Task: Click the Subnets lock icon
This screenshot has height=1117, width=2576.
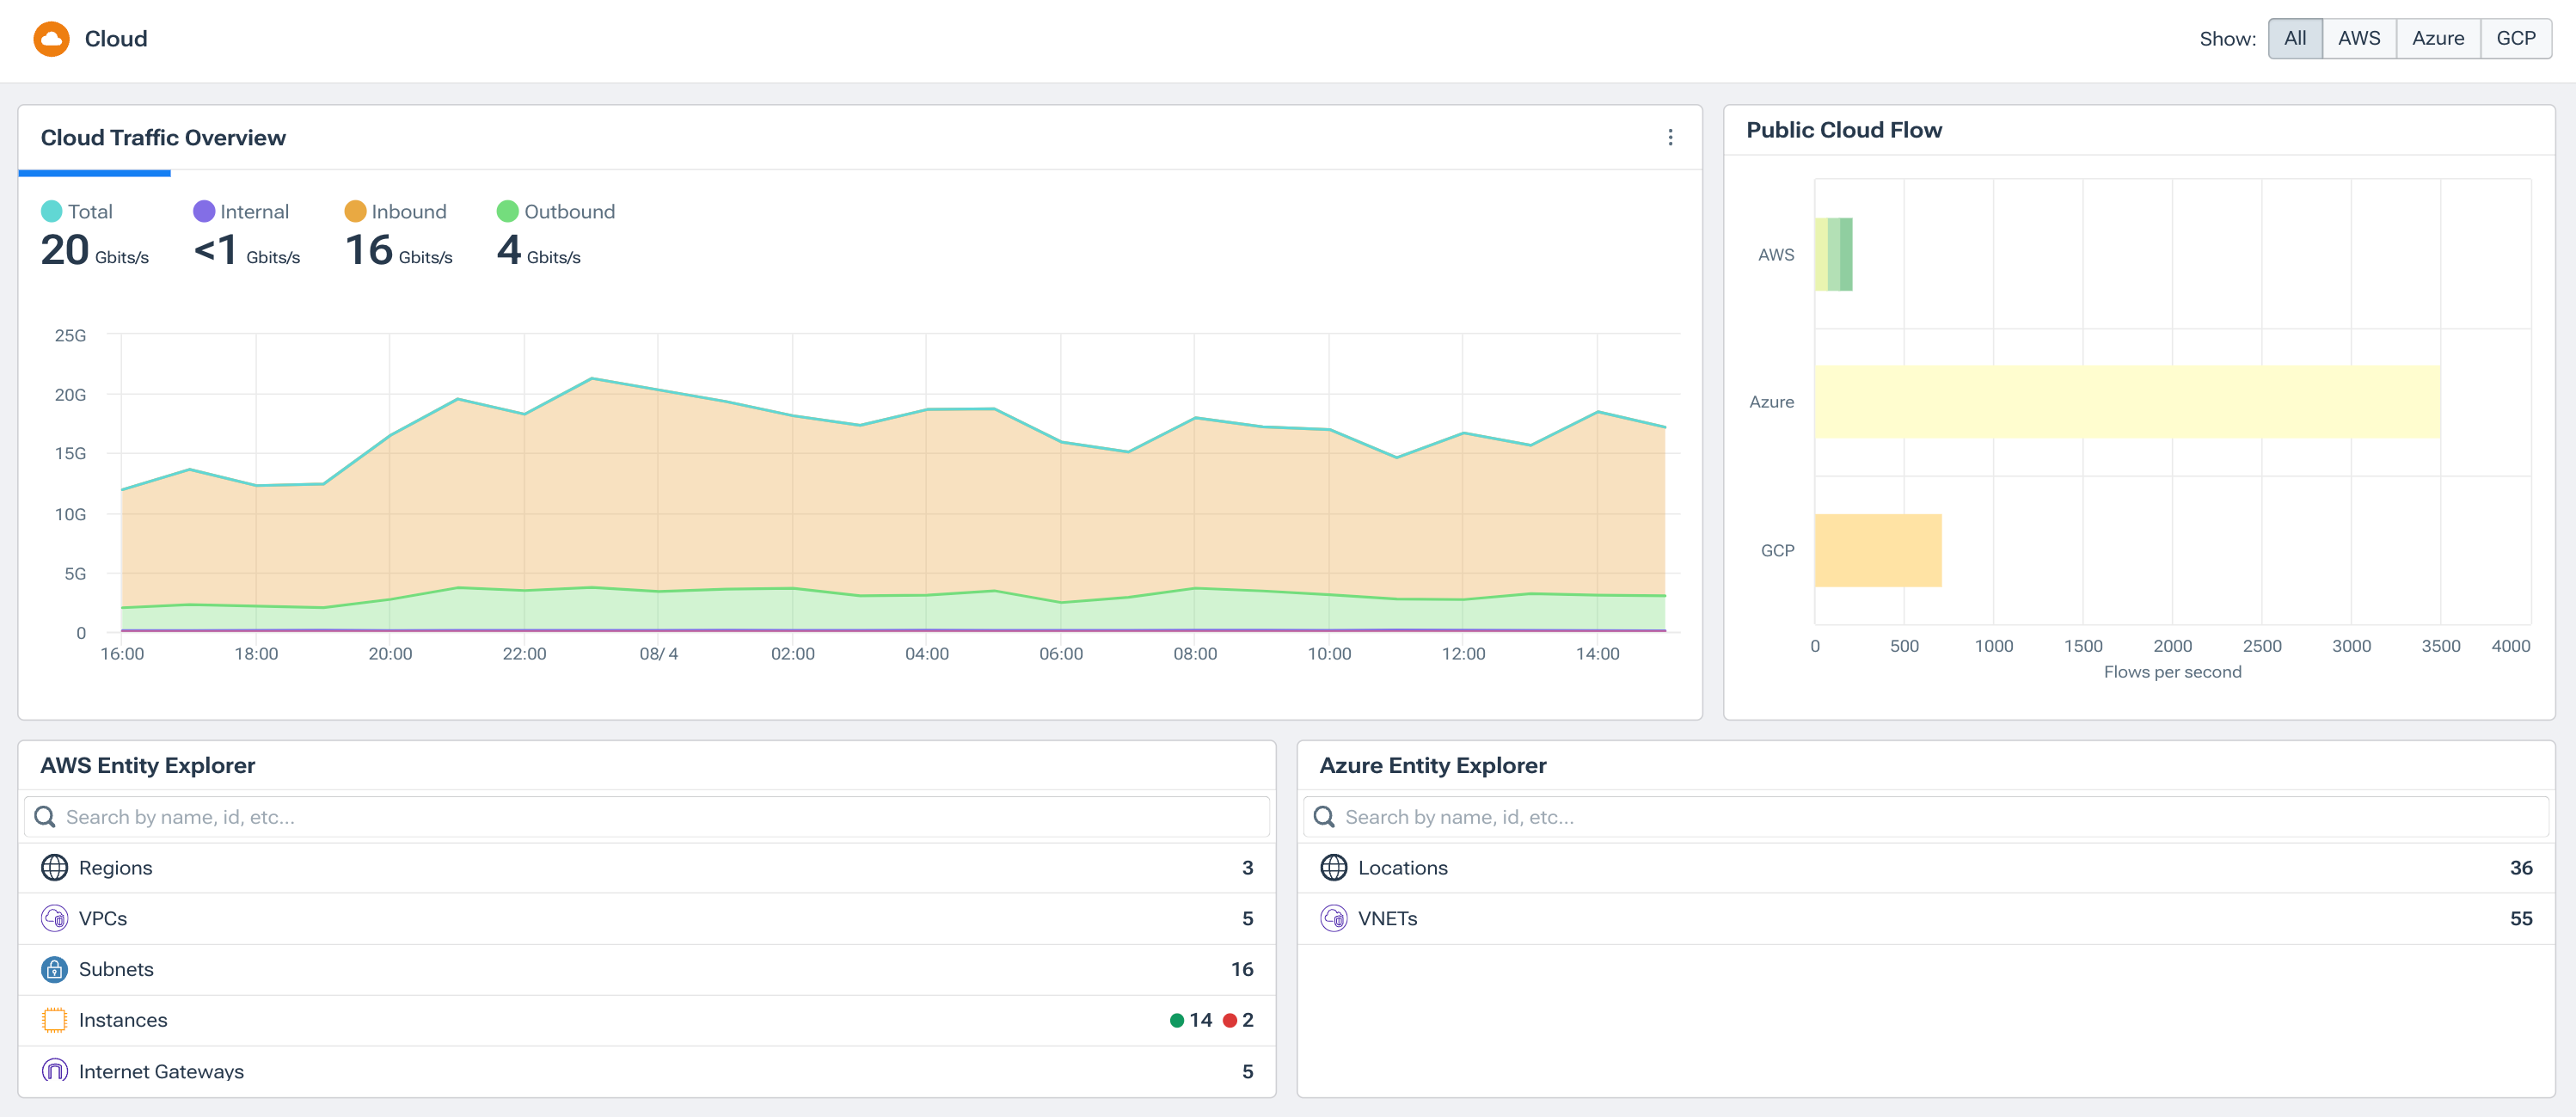Action: click(54, 969)
